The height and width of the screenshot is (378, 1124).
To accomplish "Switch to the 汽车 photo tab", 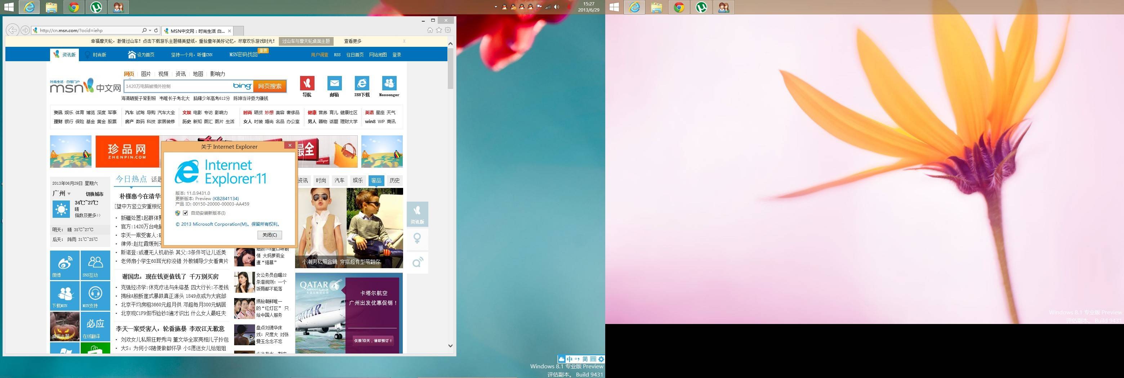I will pos(339,180).
